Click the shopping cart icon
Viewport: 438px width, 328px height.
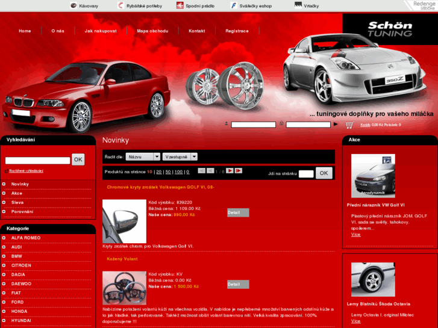coord(349,125)
